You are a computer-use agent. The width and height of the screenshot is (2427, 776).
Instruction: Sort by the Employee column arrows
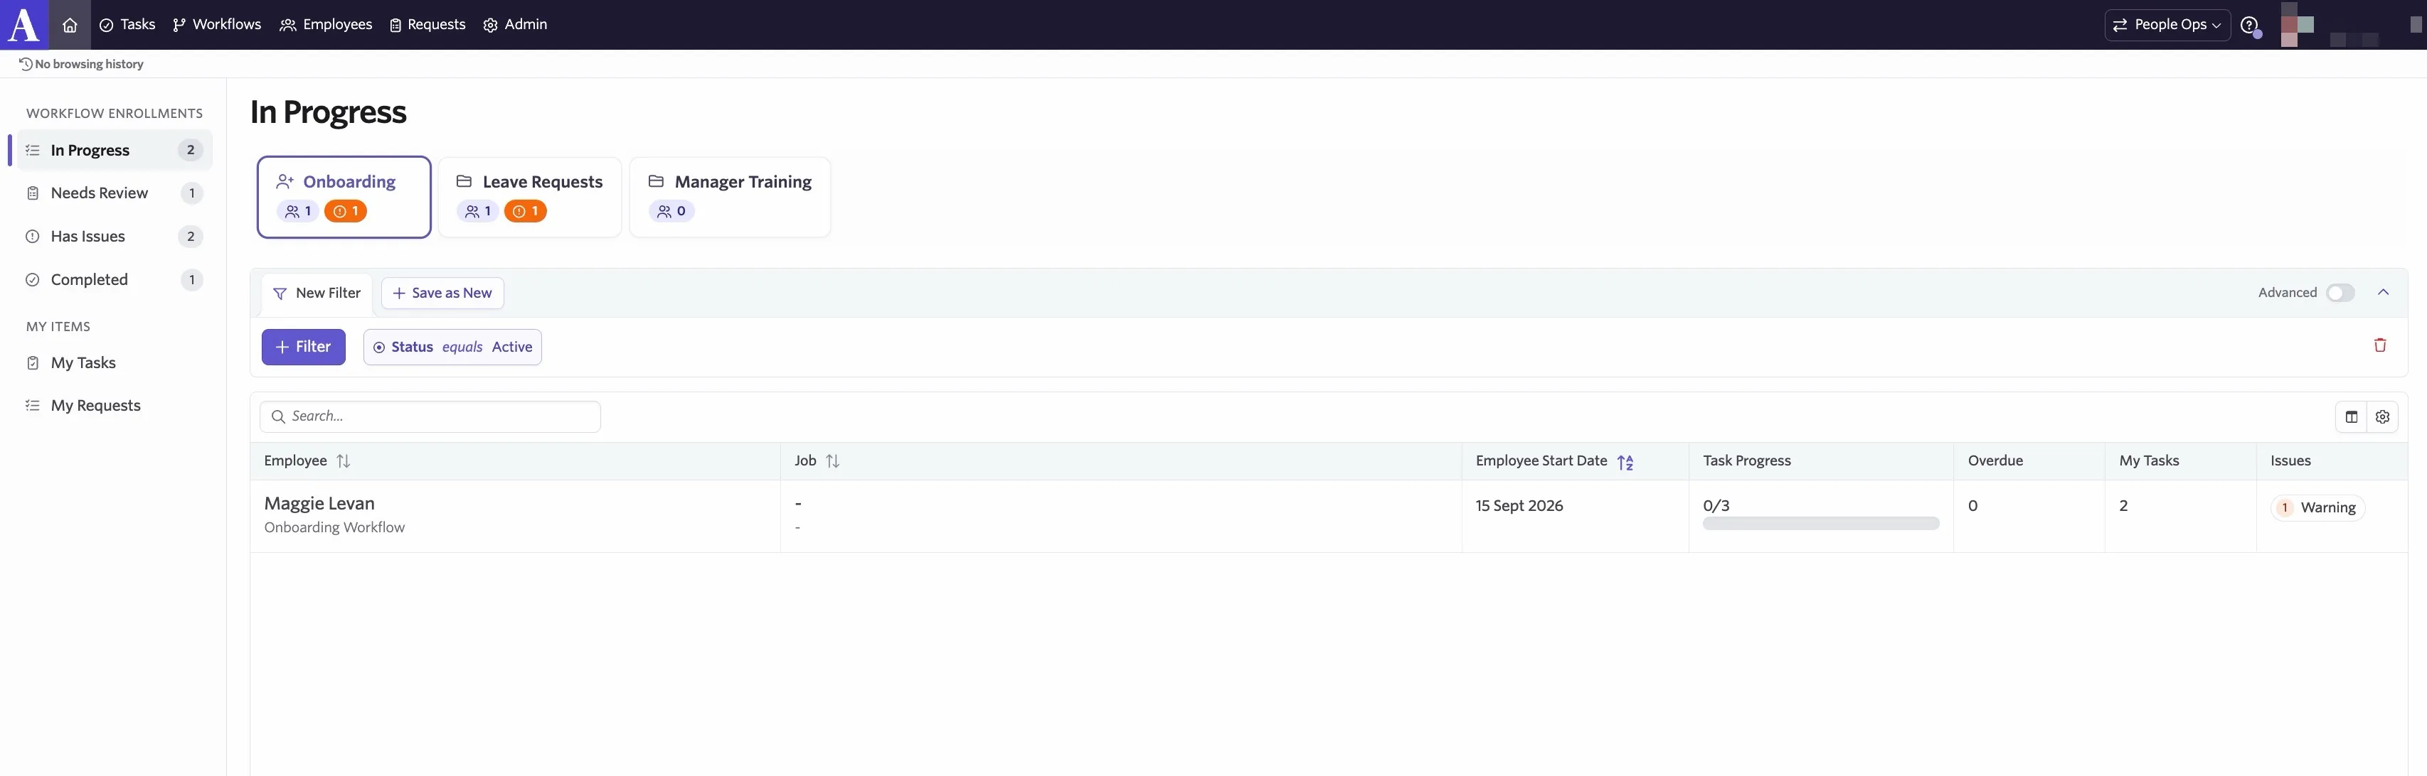[343, 461]
